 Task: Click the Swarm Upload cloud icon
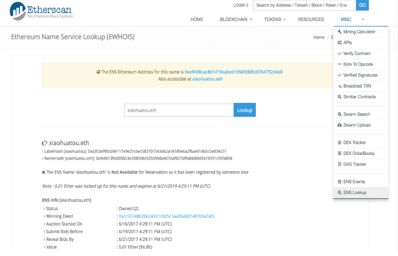339,125
